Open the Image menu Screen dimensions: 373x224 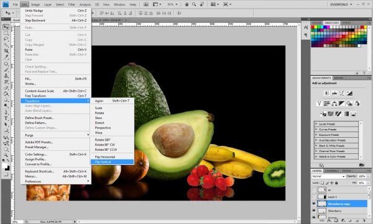35,4
